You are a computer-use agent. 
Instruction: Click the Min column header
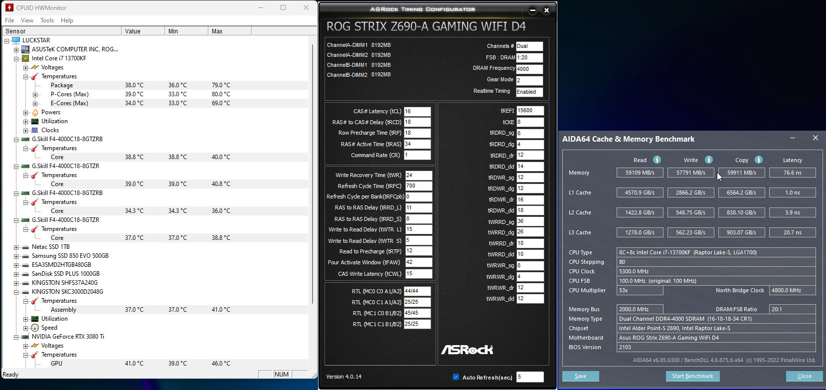186,31
